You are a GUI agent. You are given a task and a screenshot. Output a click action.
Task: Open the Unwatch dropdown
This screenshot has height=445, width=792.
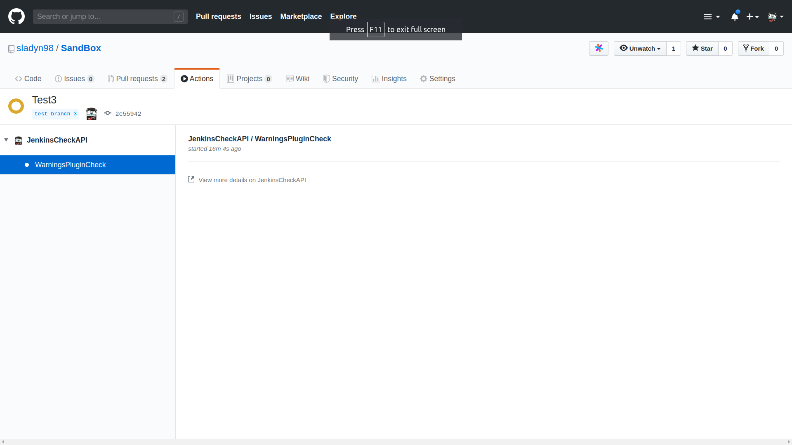point(640,48)
